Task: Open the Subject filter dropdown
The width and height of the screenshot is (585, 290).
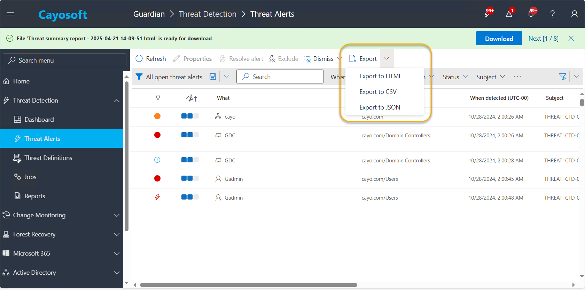Action: (x=491, y=77)
